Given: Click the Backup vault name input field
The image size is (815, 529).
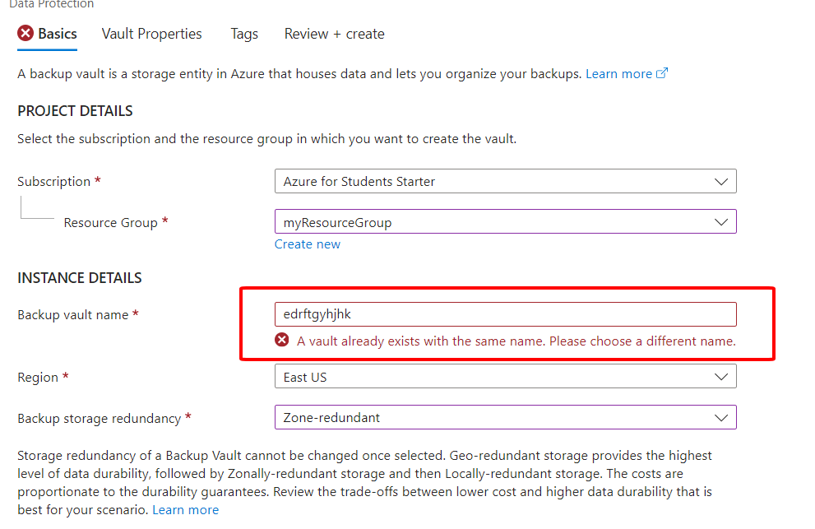Looking at the screenshot, I should pyautogui.click(x=505, y=314).
